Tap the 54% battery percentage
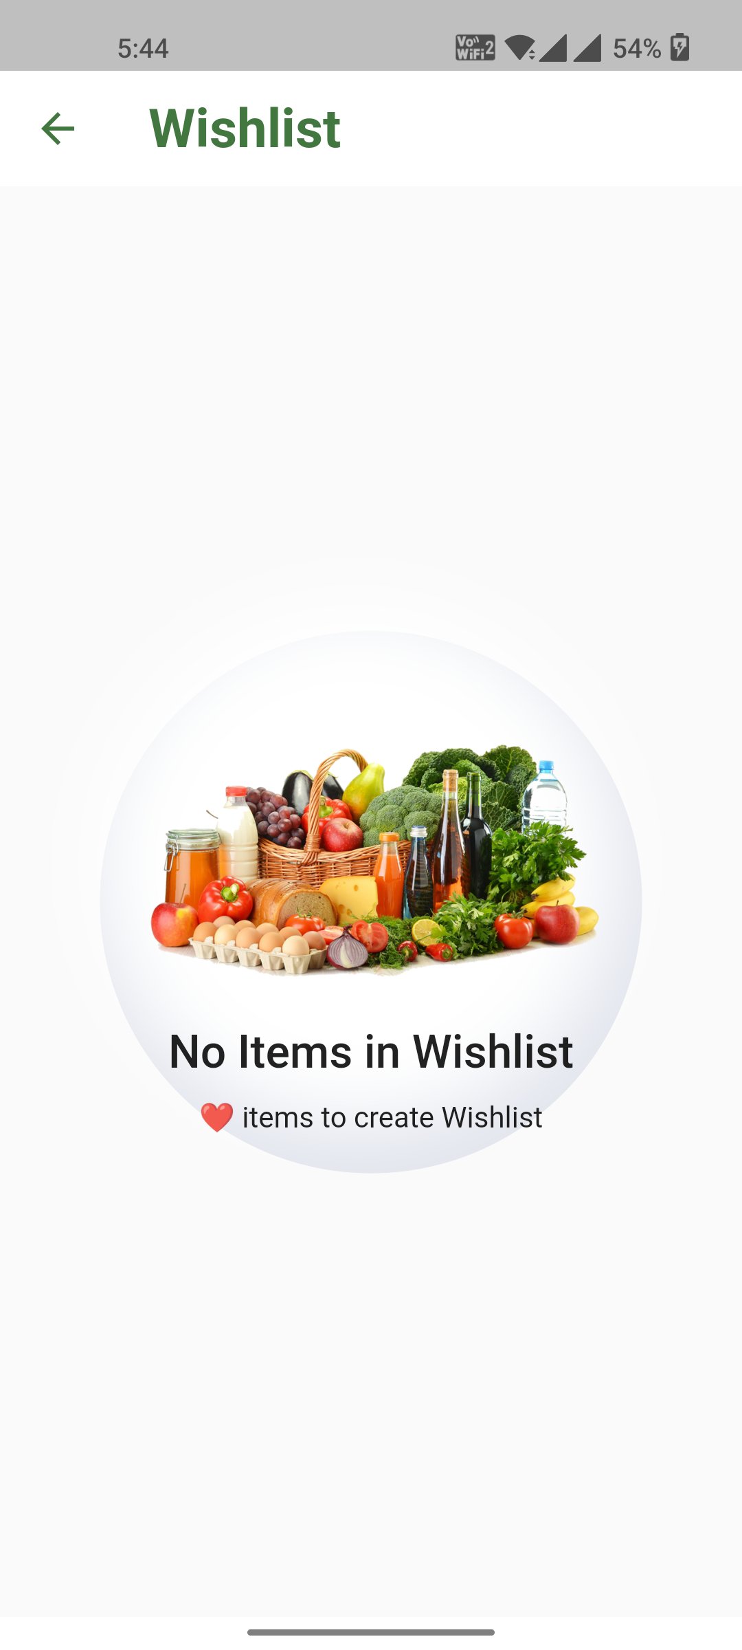This screenshot has height=1650, width=742. coord(637,49)
